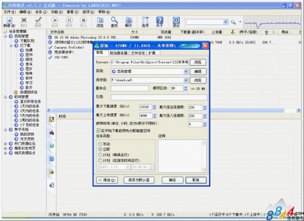This screenshot has width=304, height=221.
Task: Toggle the pre-allocate disk space checkbox
Action: [x=98, y=130]
